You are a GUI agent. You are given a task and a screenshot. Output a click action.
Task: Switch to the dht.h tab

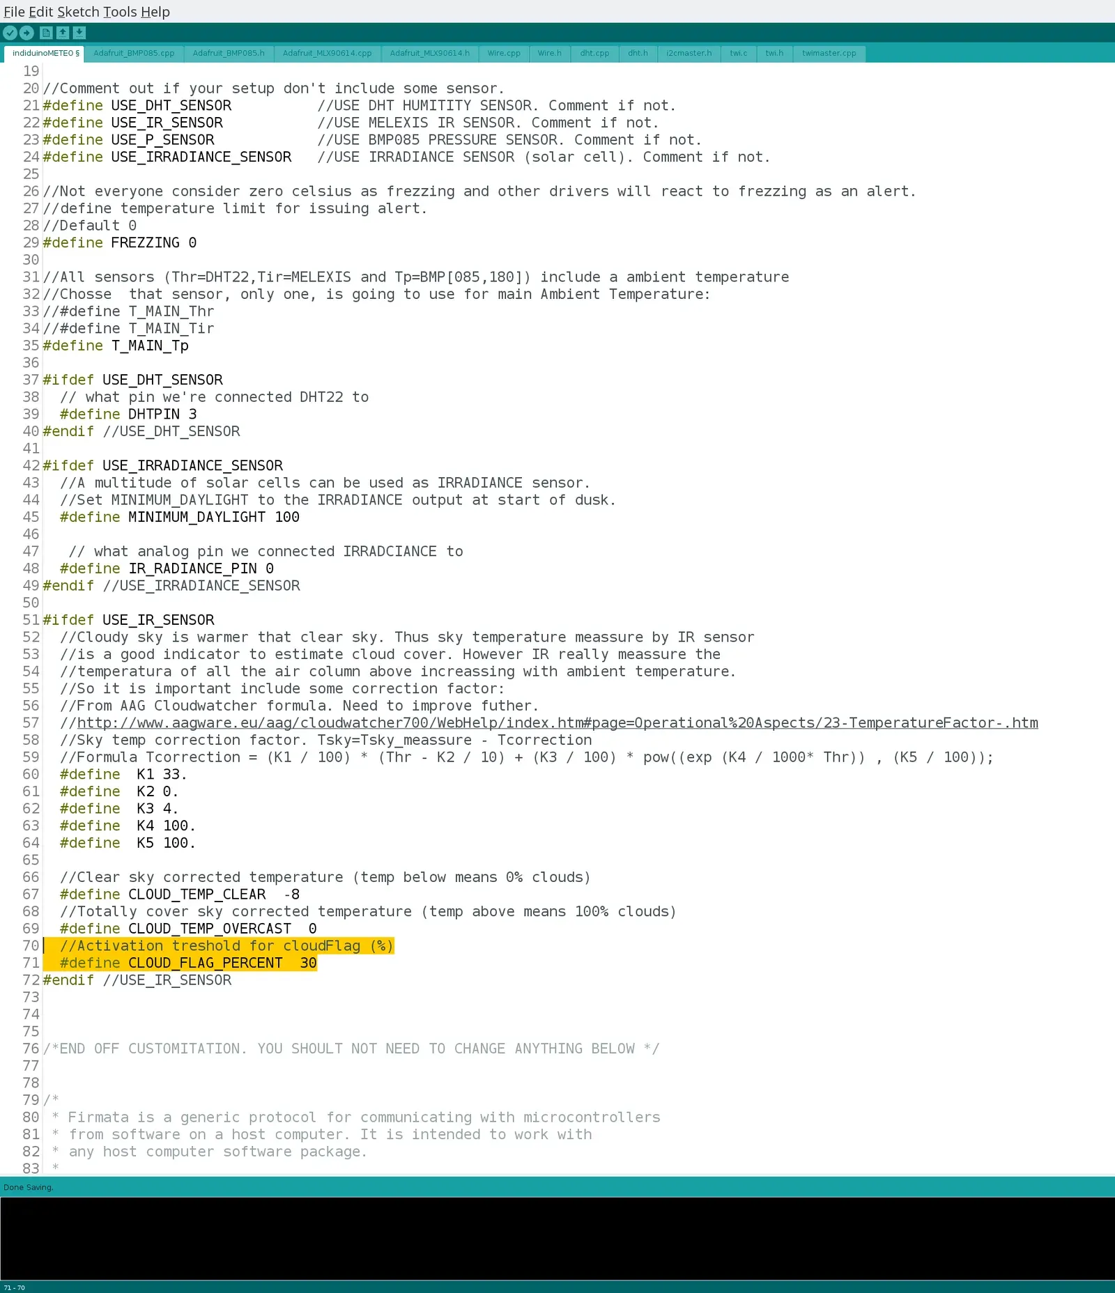638,54
